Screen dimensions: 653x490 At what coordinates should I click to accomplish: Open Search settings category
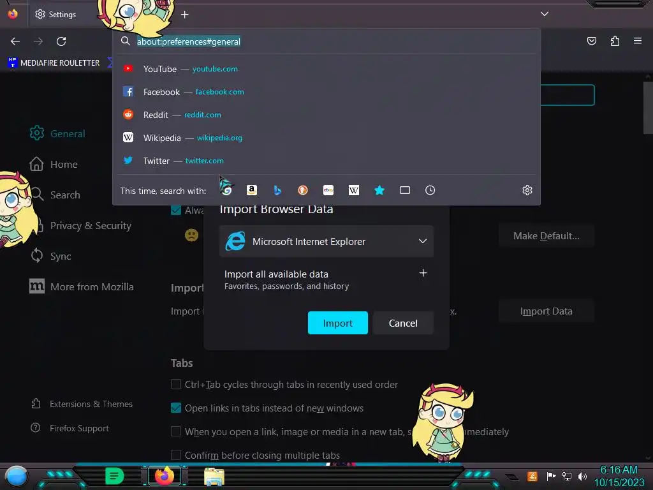click(55, 195)
